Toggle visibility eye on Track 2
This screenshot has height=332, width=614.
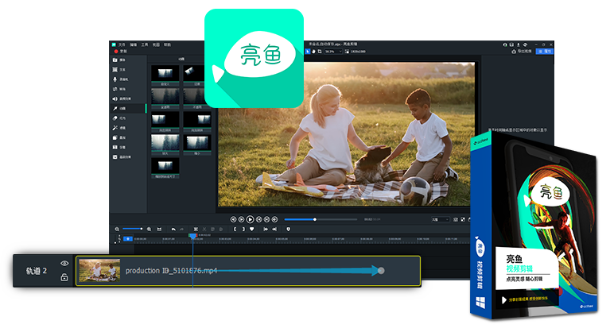pos(64,264)
